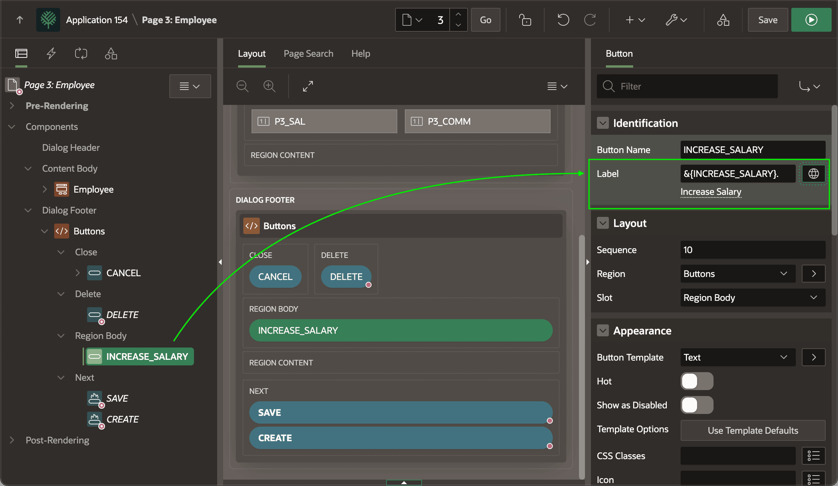Viewport: 838px width, 486px height.
Task: Open the Utilities wrench menu
Action: (676, 20)
